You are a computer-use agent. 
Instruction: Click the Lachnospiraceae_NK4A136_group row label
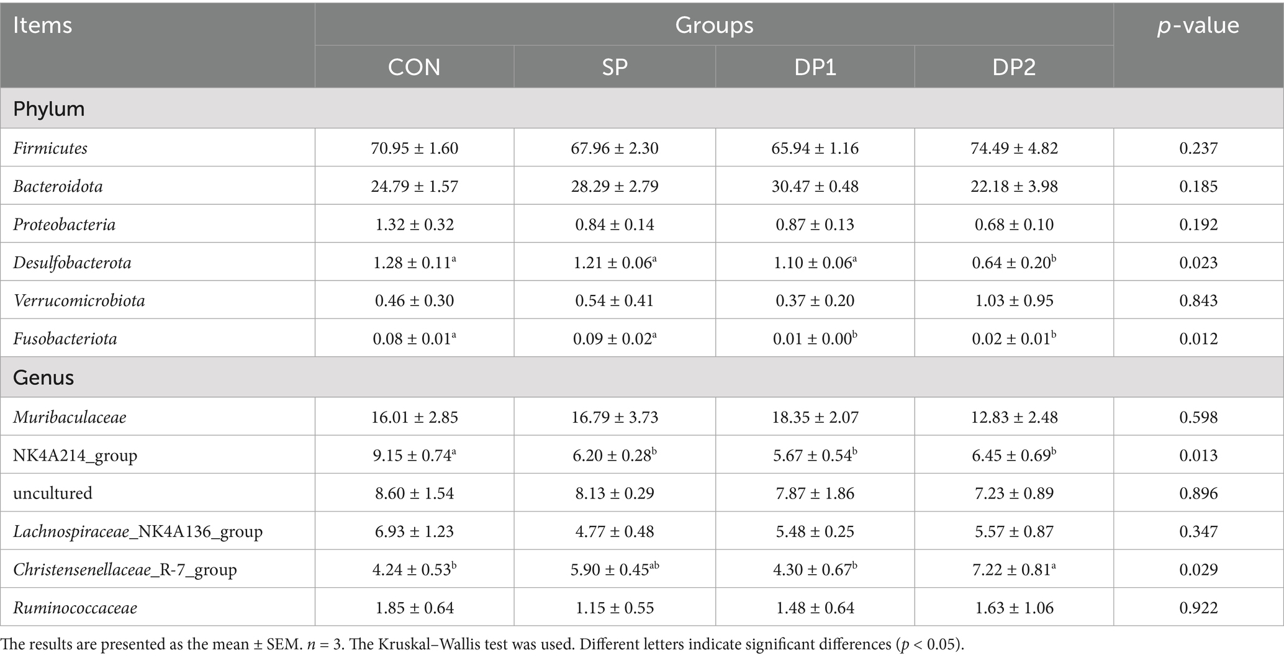pyautogui.click(x=138, y=531)
